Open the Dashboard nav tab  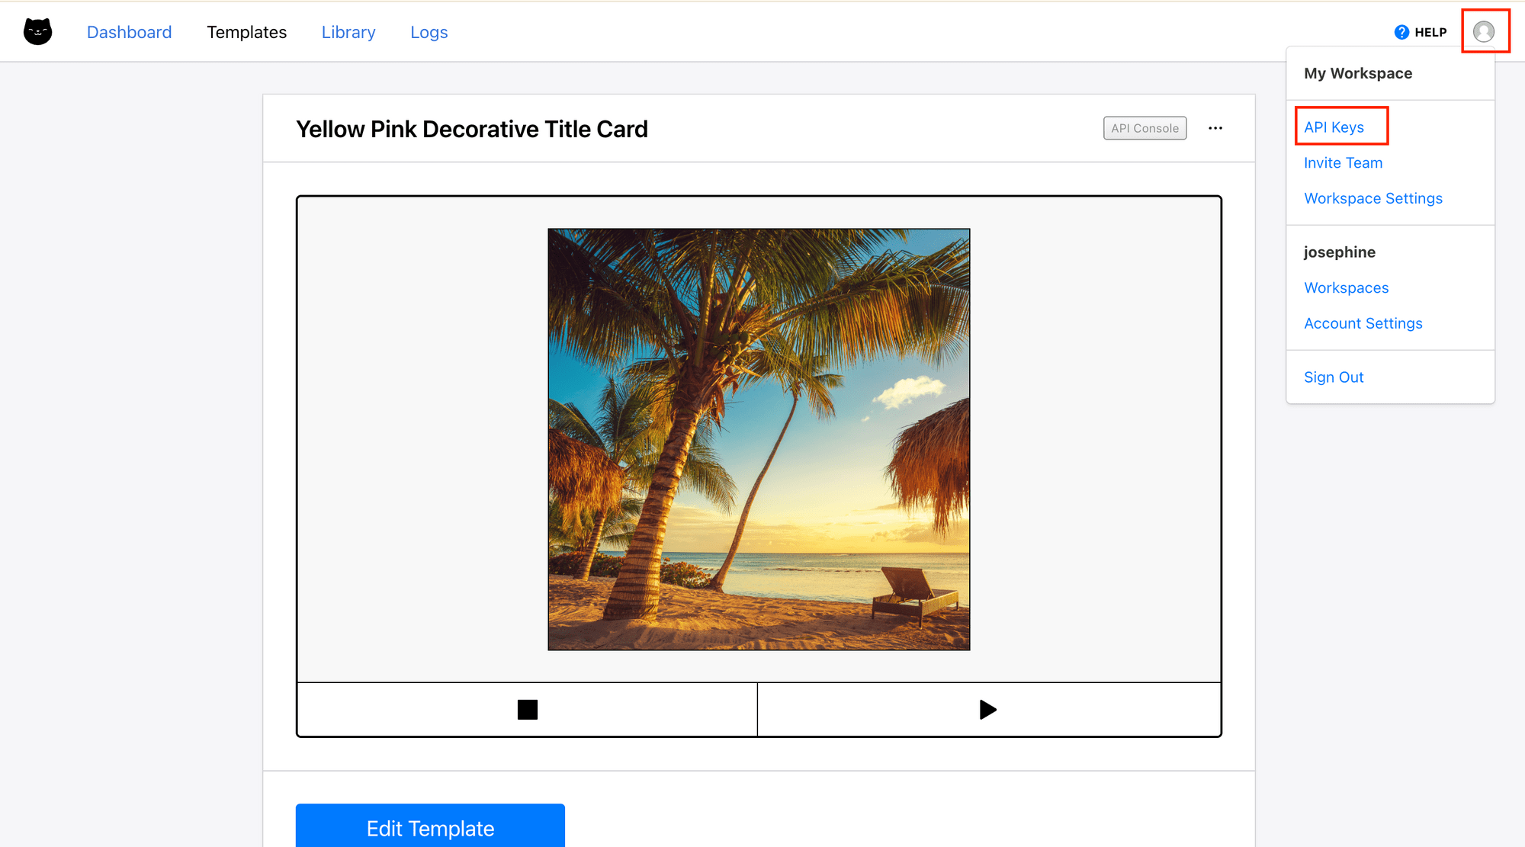tap(129, 32)
